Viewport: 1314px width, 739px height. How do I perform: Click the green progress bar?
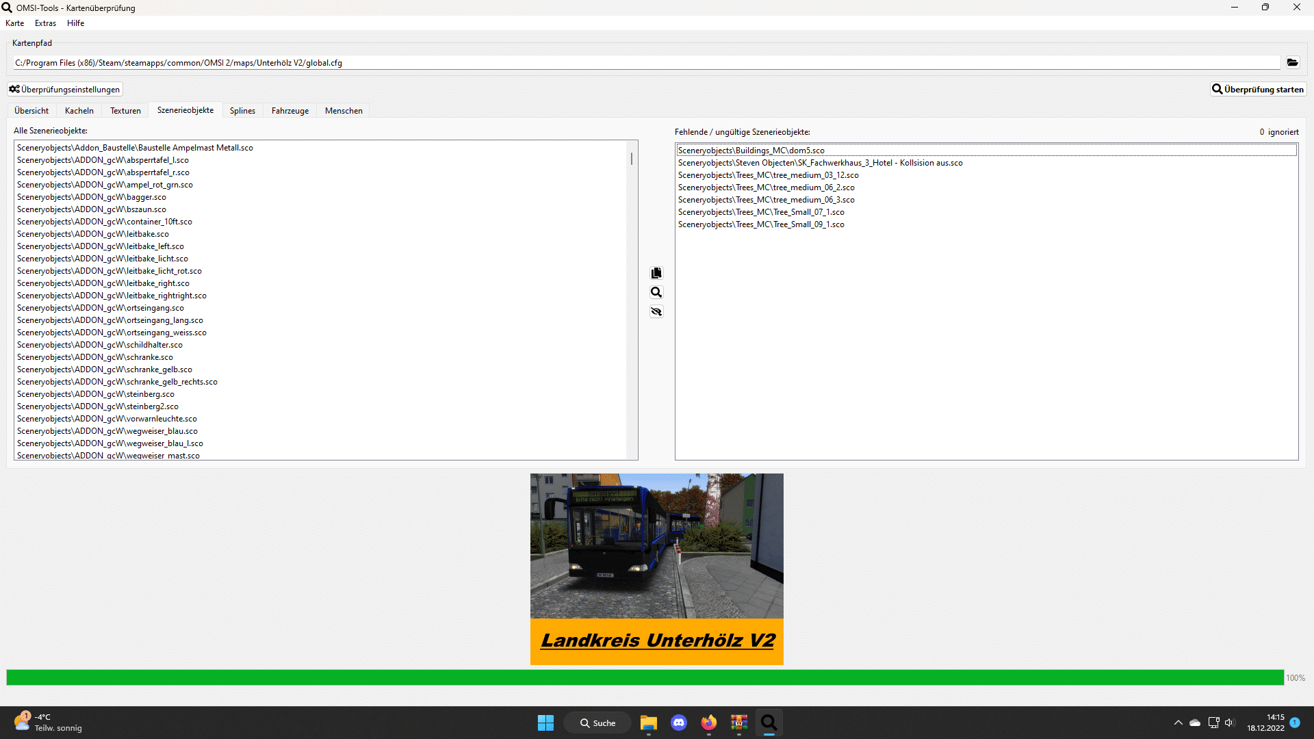tap(643, 677)
